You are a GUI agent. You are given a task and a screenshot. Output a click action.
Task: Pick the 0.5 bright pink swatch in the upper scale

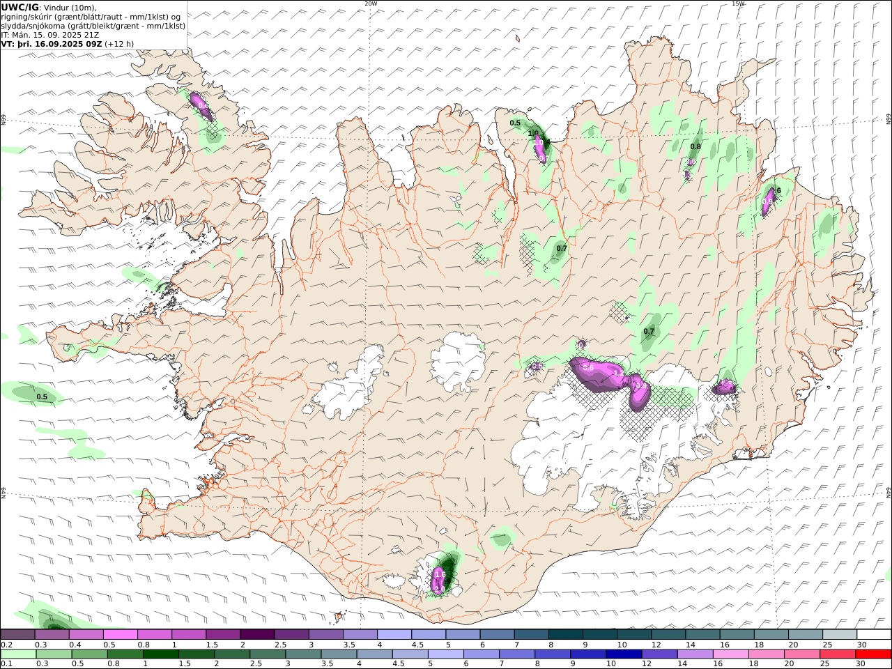click(120, 635)
